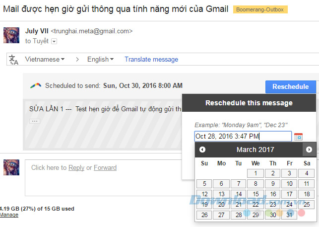Select March 19 in calendar

(x=204, y=204)
